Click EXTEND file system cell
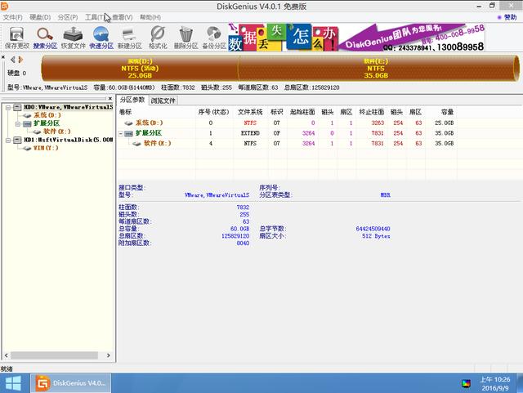 tap(250, 133)
